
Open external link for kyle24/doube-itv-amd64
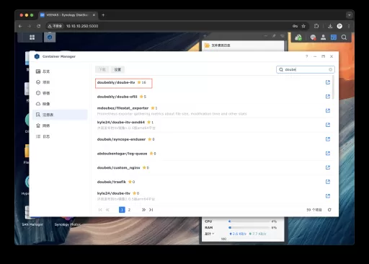pyautogui.click(x=328, y=125)
